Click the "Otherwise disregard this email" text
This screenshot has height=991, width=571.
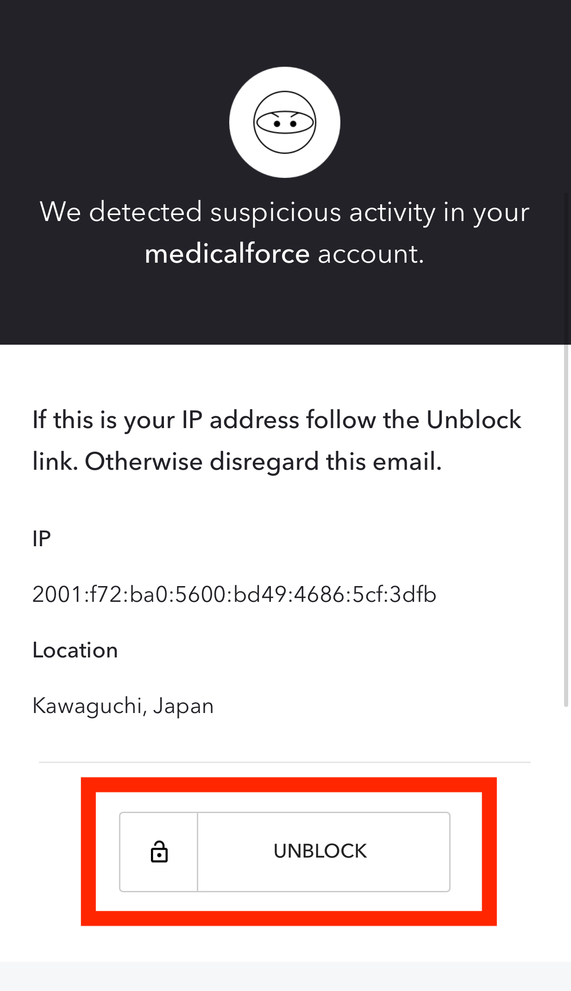coord(263,462)
